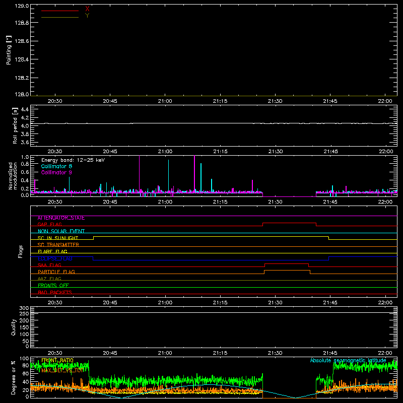The height and width of the screenshot is (403, 403).
Task: Click the 20:45 time label below Quality panel
Action: point(110,353)
